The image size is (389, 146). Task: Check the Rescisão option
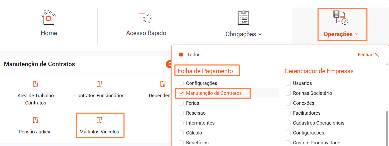181,113
